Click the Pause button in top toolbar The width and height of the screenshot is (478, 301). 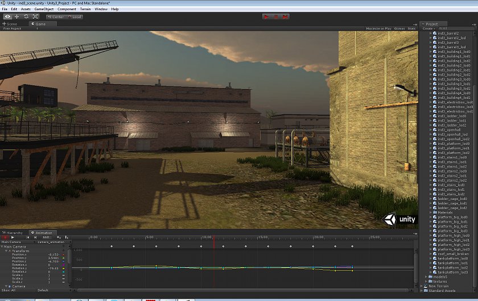point(276,16)
